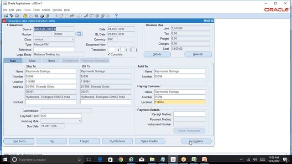Click the Attachments paperclip toolbar icon
This screenshot has width=292, height=164.
coord(103,16)
